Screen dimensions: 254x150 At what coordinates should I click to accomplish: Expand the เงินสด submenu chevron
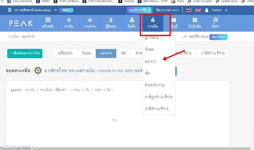point(172,50)
